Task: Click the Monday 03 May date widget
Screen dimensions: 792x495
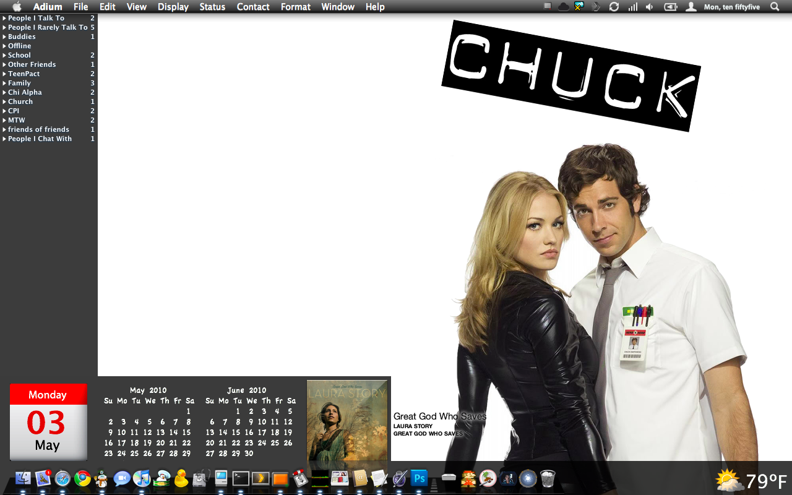Action: [48, 422]
